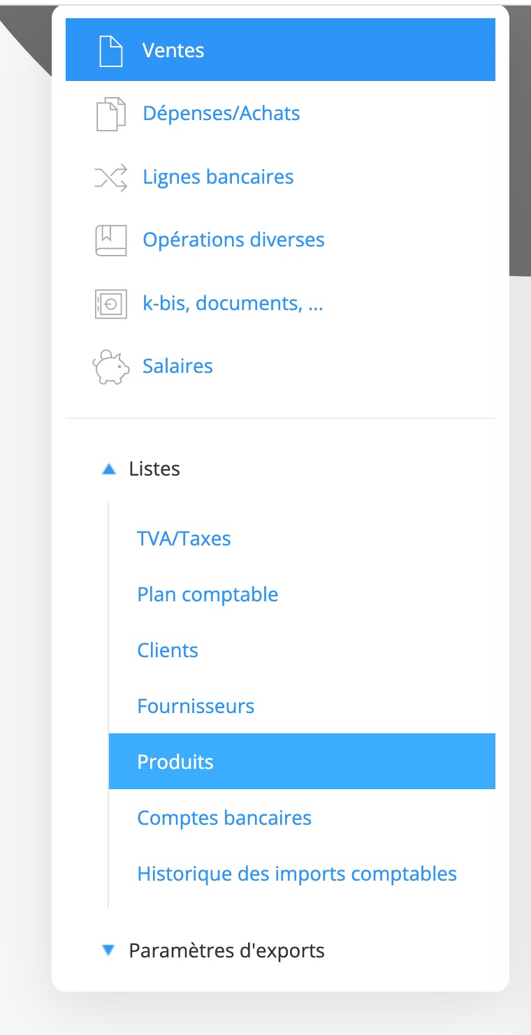531x1035 pixels.
Task: Show the Fournisseurs list
Action: pyautogui.click(x=196, y=706)
